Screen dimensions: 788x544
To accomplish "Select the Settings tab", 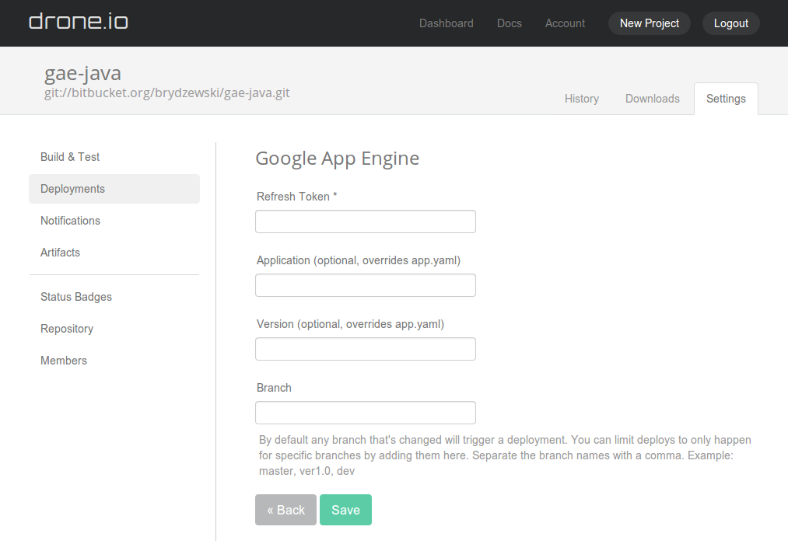I will (x=725, y=99).
